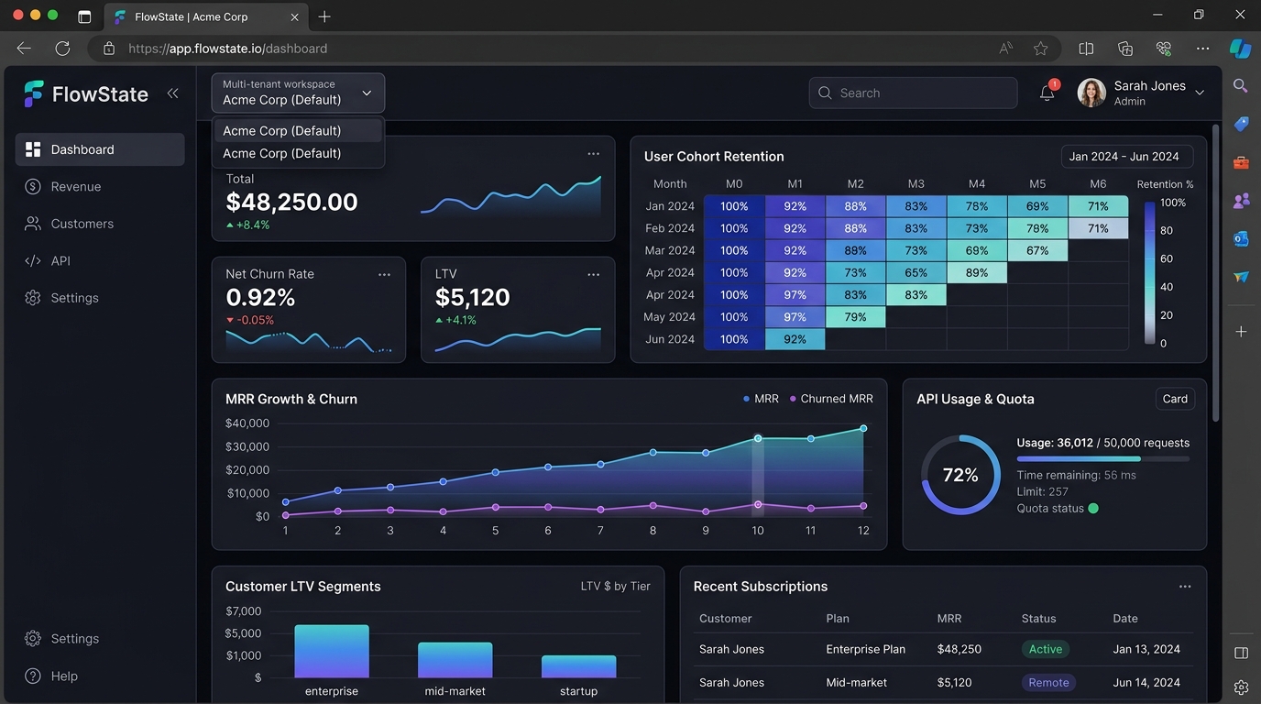Open the Collections icon in the browser toolbar
Image resolution: width=1261 pixels, height=704 pixels.
[x=1125, y=49]
